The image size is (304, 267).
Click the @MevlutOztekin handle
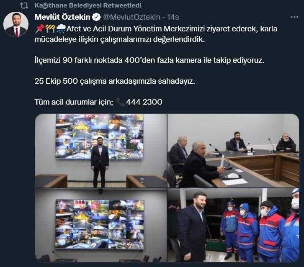[x=131, y=17]
